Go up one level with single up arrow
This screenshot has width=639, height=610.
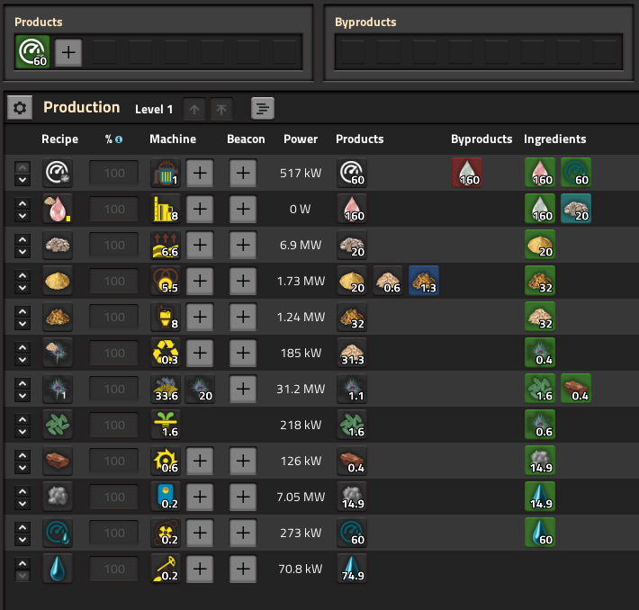click(x=194, y=109)
